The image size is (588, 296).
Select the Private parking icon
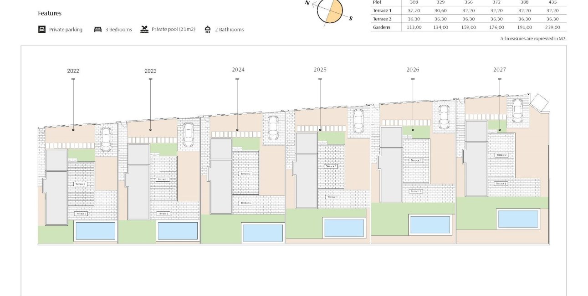point(42,29)
